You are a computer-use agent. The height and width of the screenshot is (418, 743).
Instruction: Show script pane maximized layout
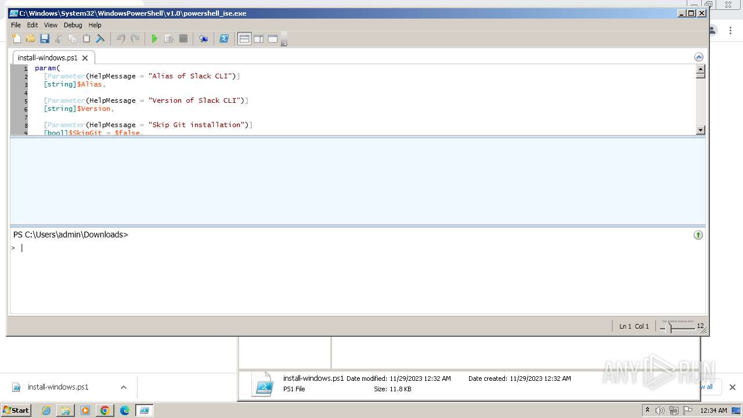coord(273,39)
